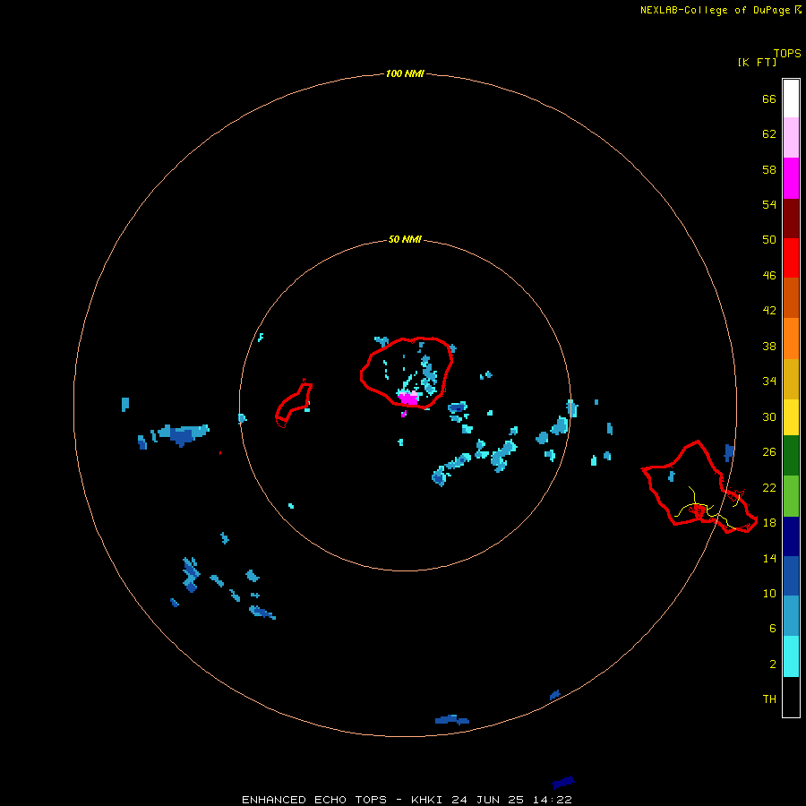The height and width of the screenshot is (806, 806).
Task: Click the small red-outlined island west of center
Action: (294, 405)
